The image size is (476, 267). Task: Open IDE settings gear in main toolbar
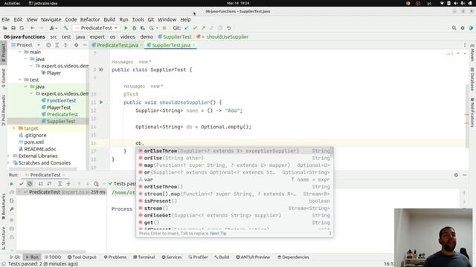[x=463, y=28]
